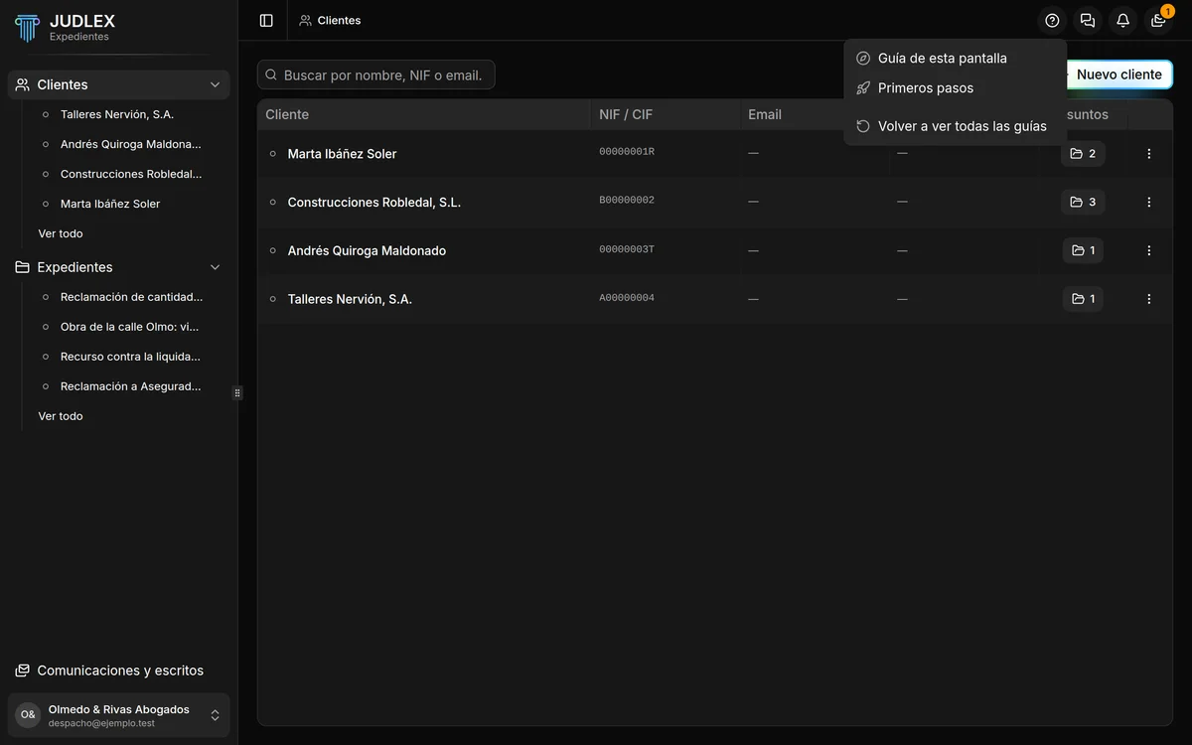
Task: Select Talleres Nervión, S.A. table row name
Action: pos(350,299)
